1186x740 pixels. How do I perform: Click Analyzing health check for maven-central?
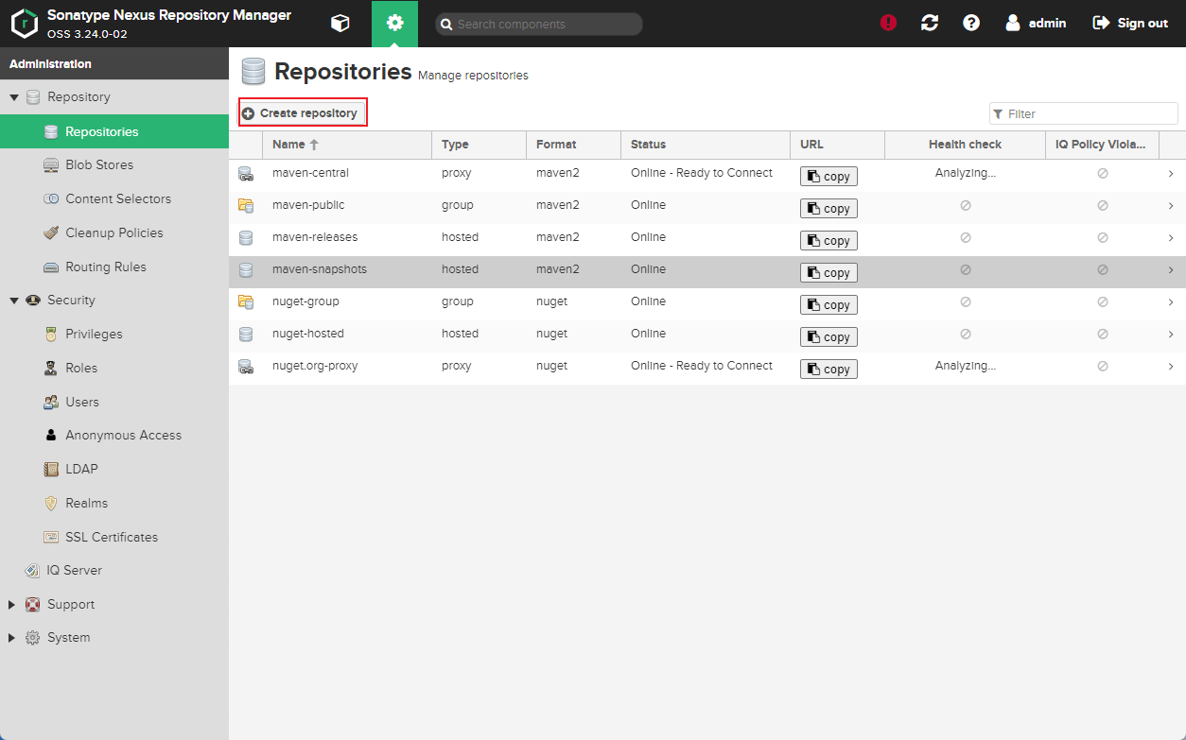tap(966, 173)
